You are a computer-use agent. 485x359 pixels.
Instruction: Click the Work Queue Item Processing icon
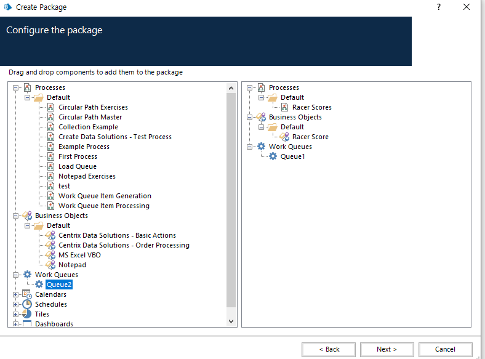[x=51, y=206]
